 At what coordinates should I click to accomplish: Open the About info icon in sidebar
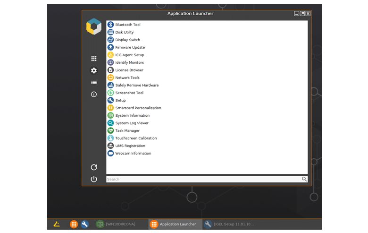[x=94, y=94]
